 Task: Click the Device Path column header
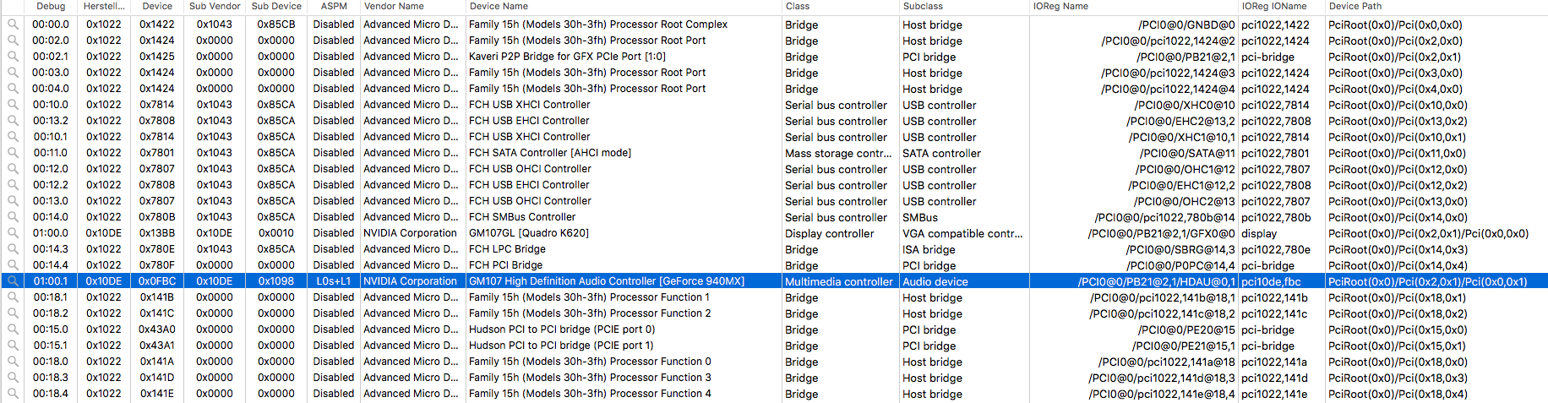click(x=1355, y=6)
